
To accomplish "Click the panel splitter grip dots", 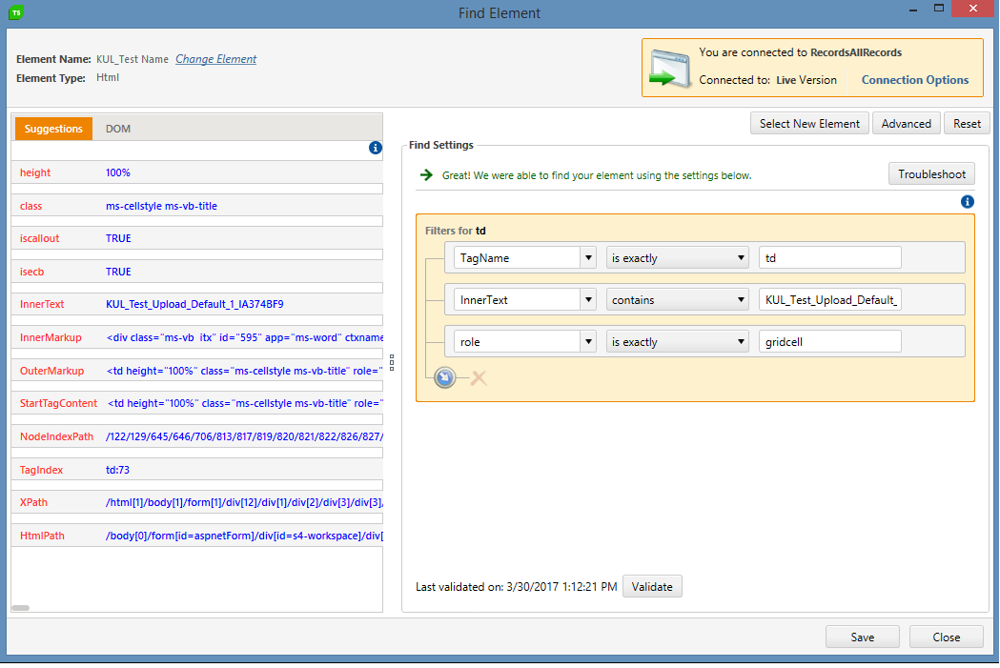I will click(x=392, y=363).
